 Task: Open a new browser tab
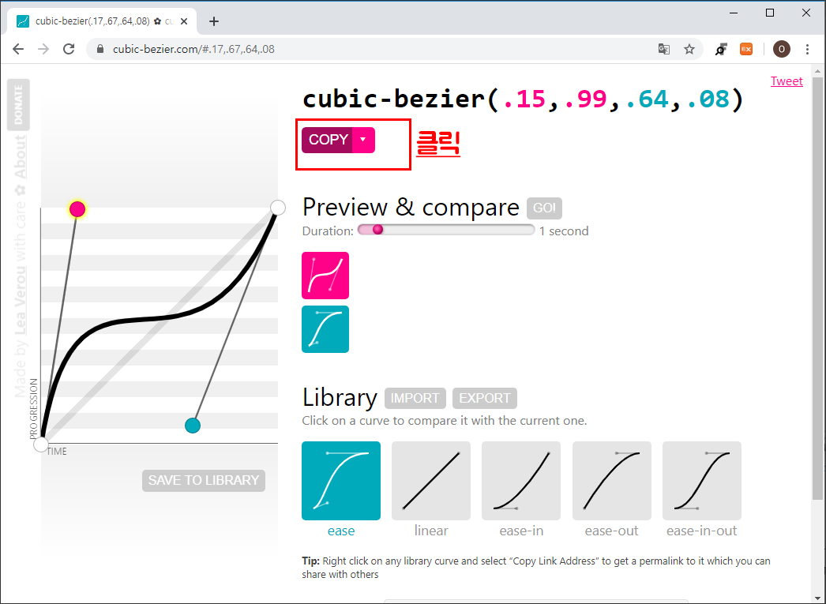(213, 21)
